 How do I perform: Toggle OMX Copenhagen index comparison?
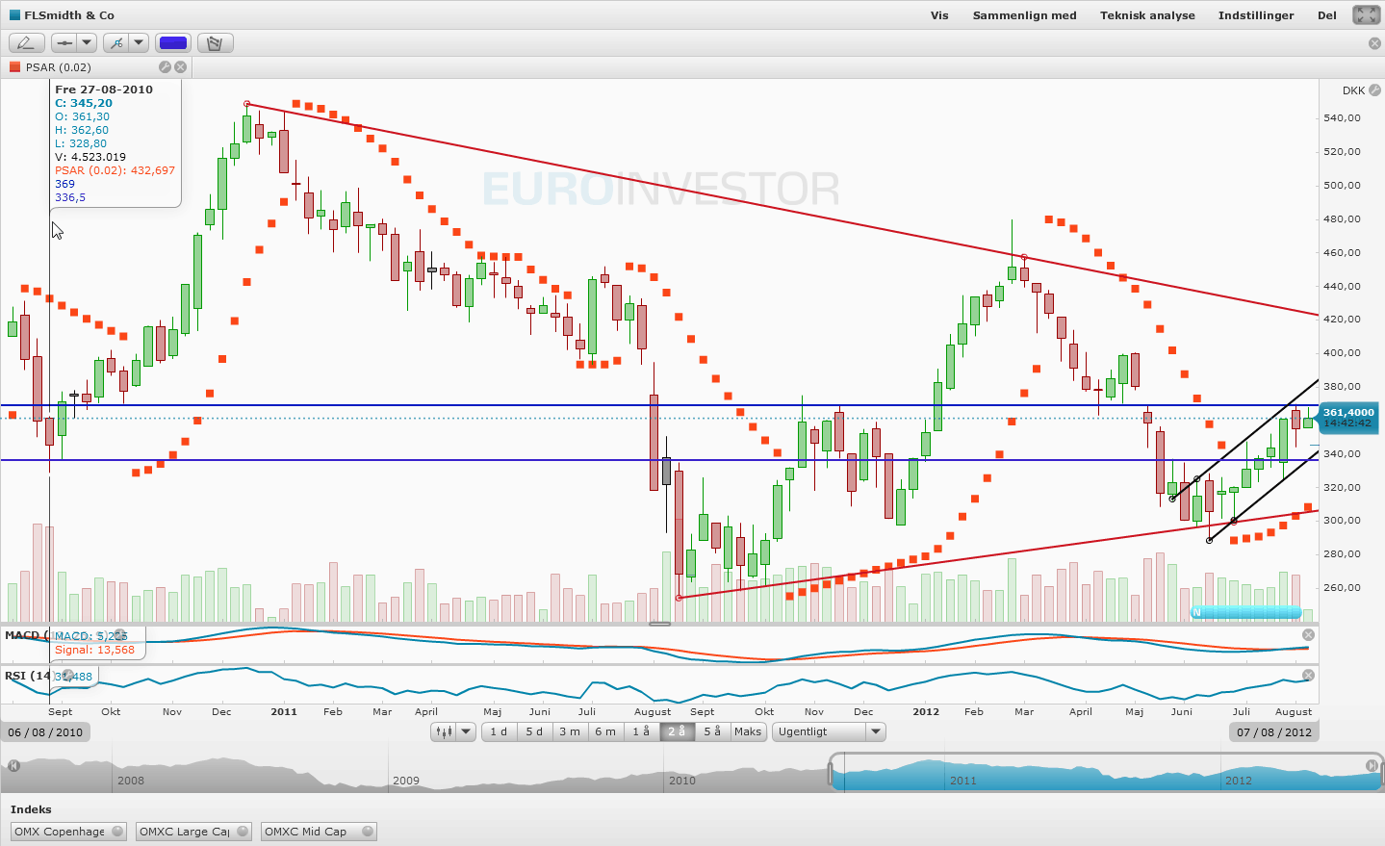click(x=68, y=832)
